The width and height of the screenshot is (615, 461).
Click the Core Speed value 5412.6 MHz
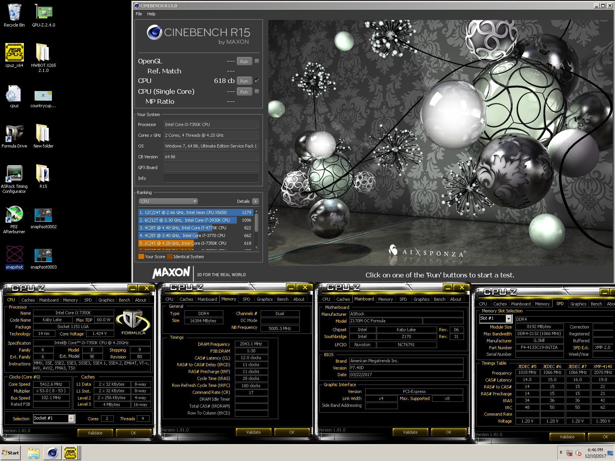51,384
